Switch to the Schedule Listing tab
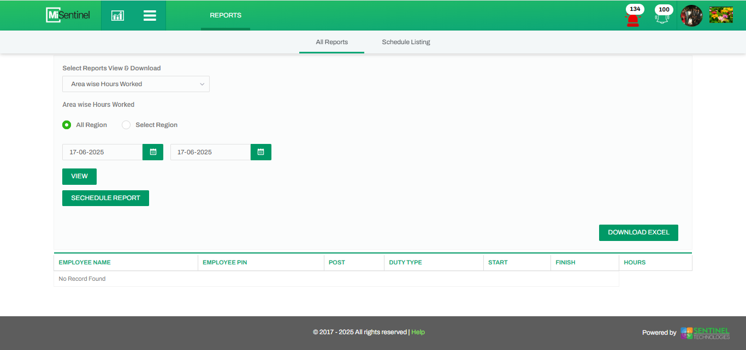Screen dimensions: 746x350 pyautogui.click(x=406, y=42)
